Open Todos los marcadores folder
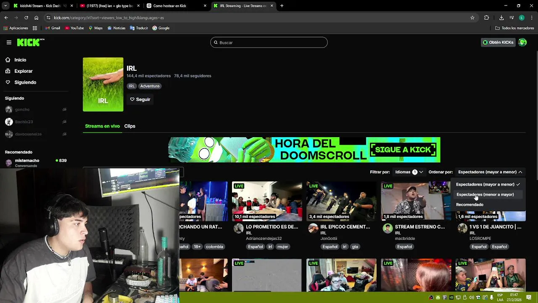 tap(514, 28)
